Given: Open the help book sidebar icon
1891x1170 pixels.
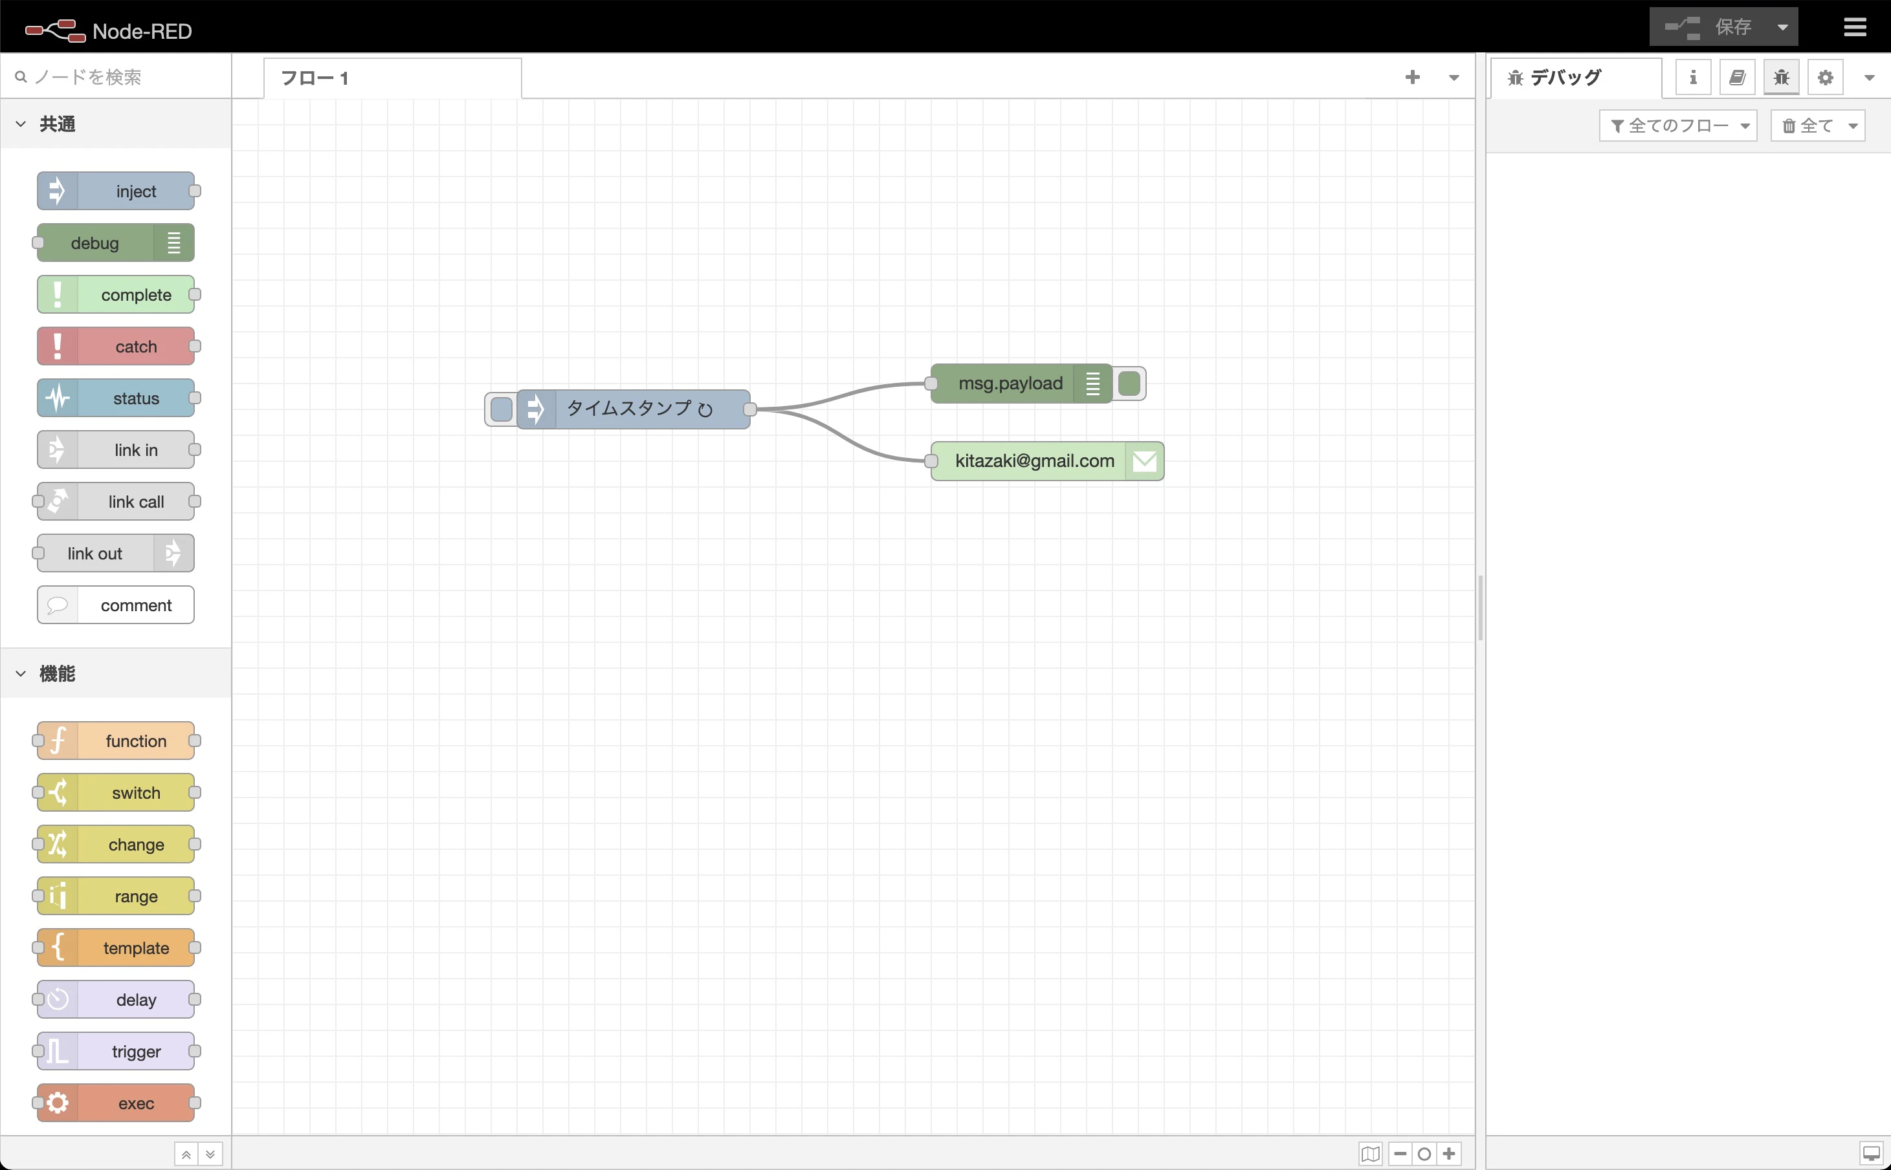Looking at the screenshot, I should pos(1737,78).
